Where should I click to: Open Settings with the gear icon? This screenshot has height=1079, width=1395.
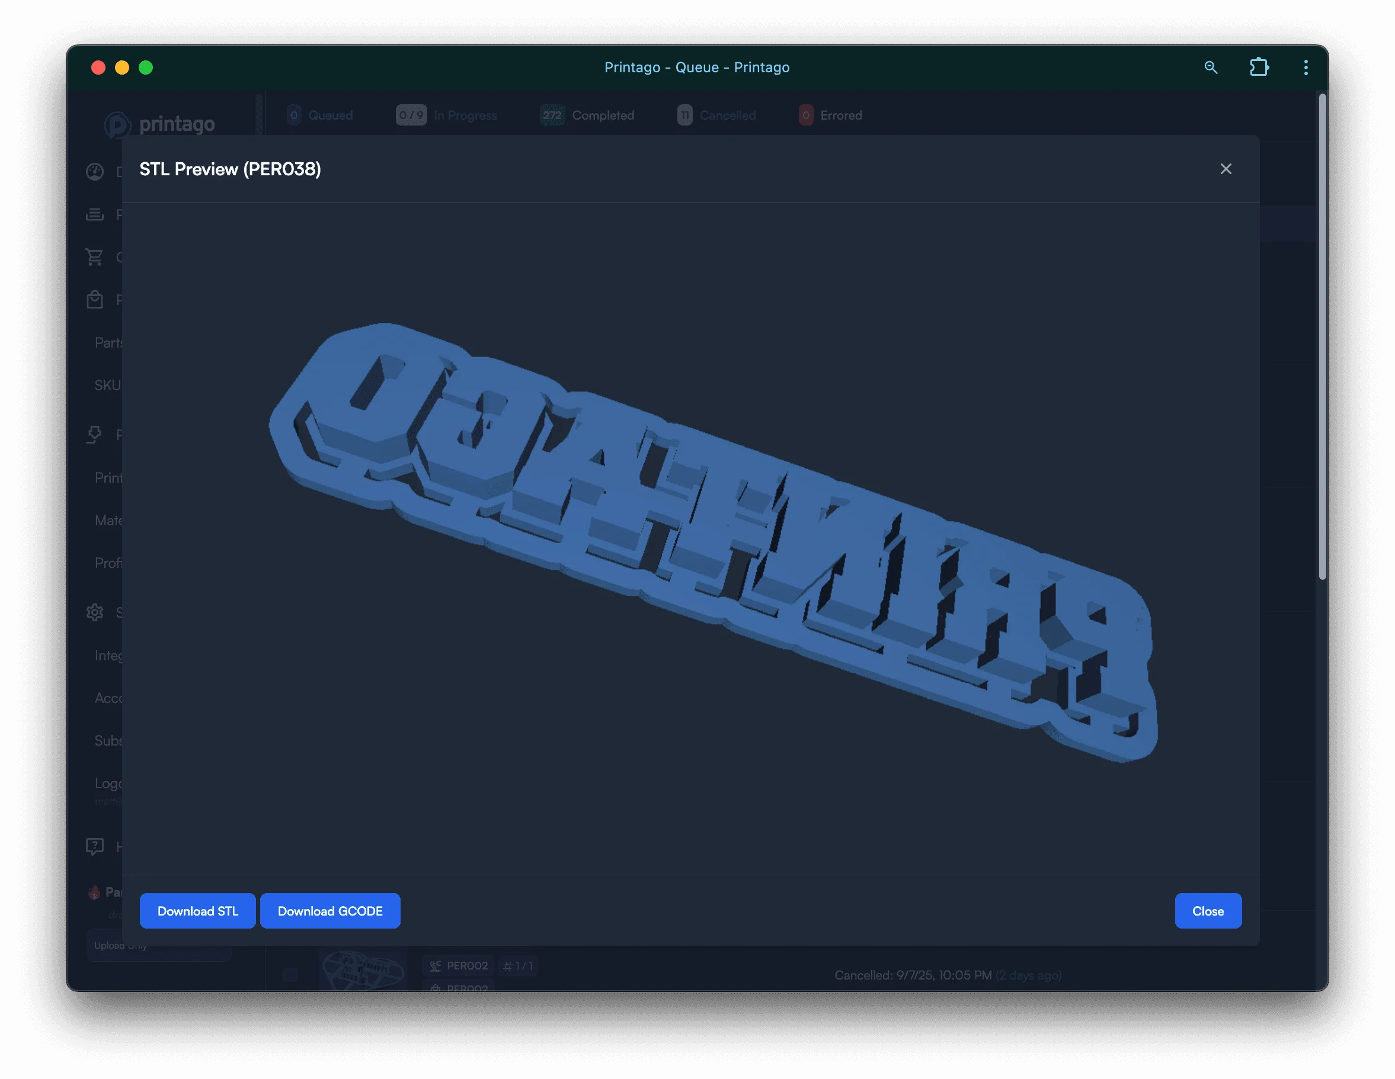(x=95, y=612)
